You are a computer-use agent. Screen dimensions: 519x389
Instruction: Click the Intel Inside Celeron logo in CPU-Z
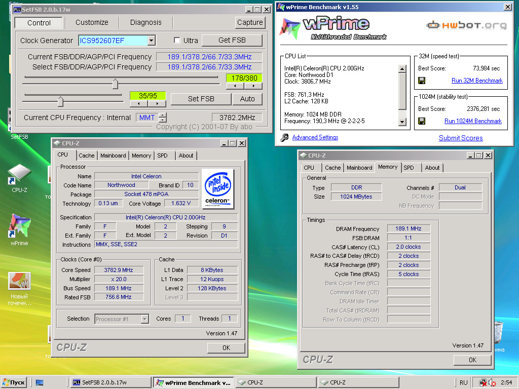point(218,189)
